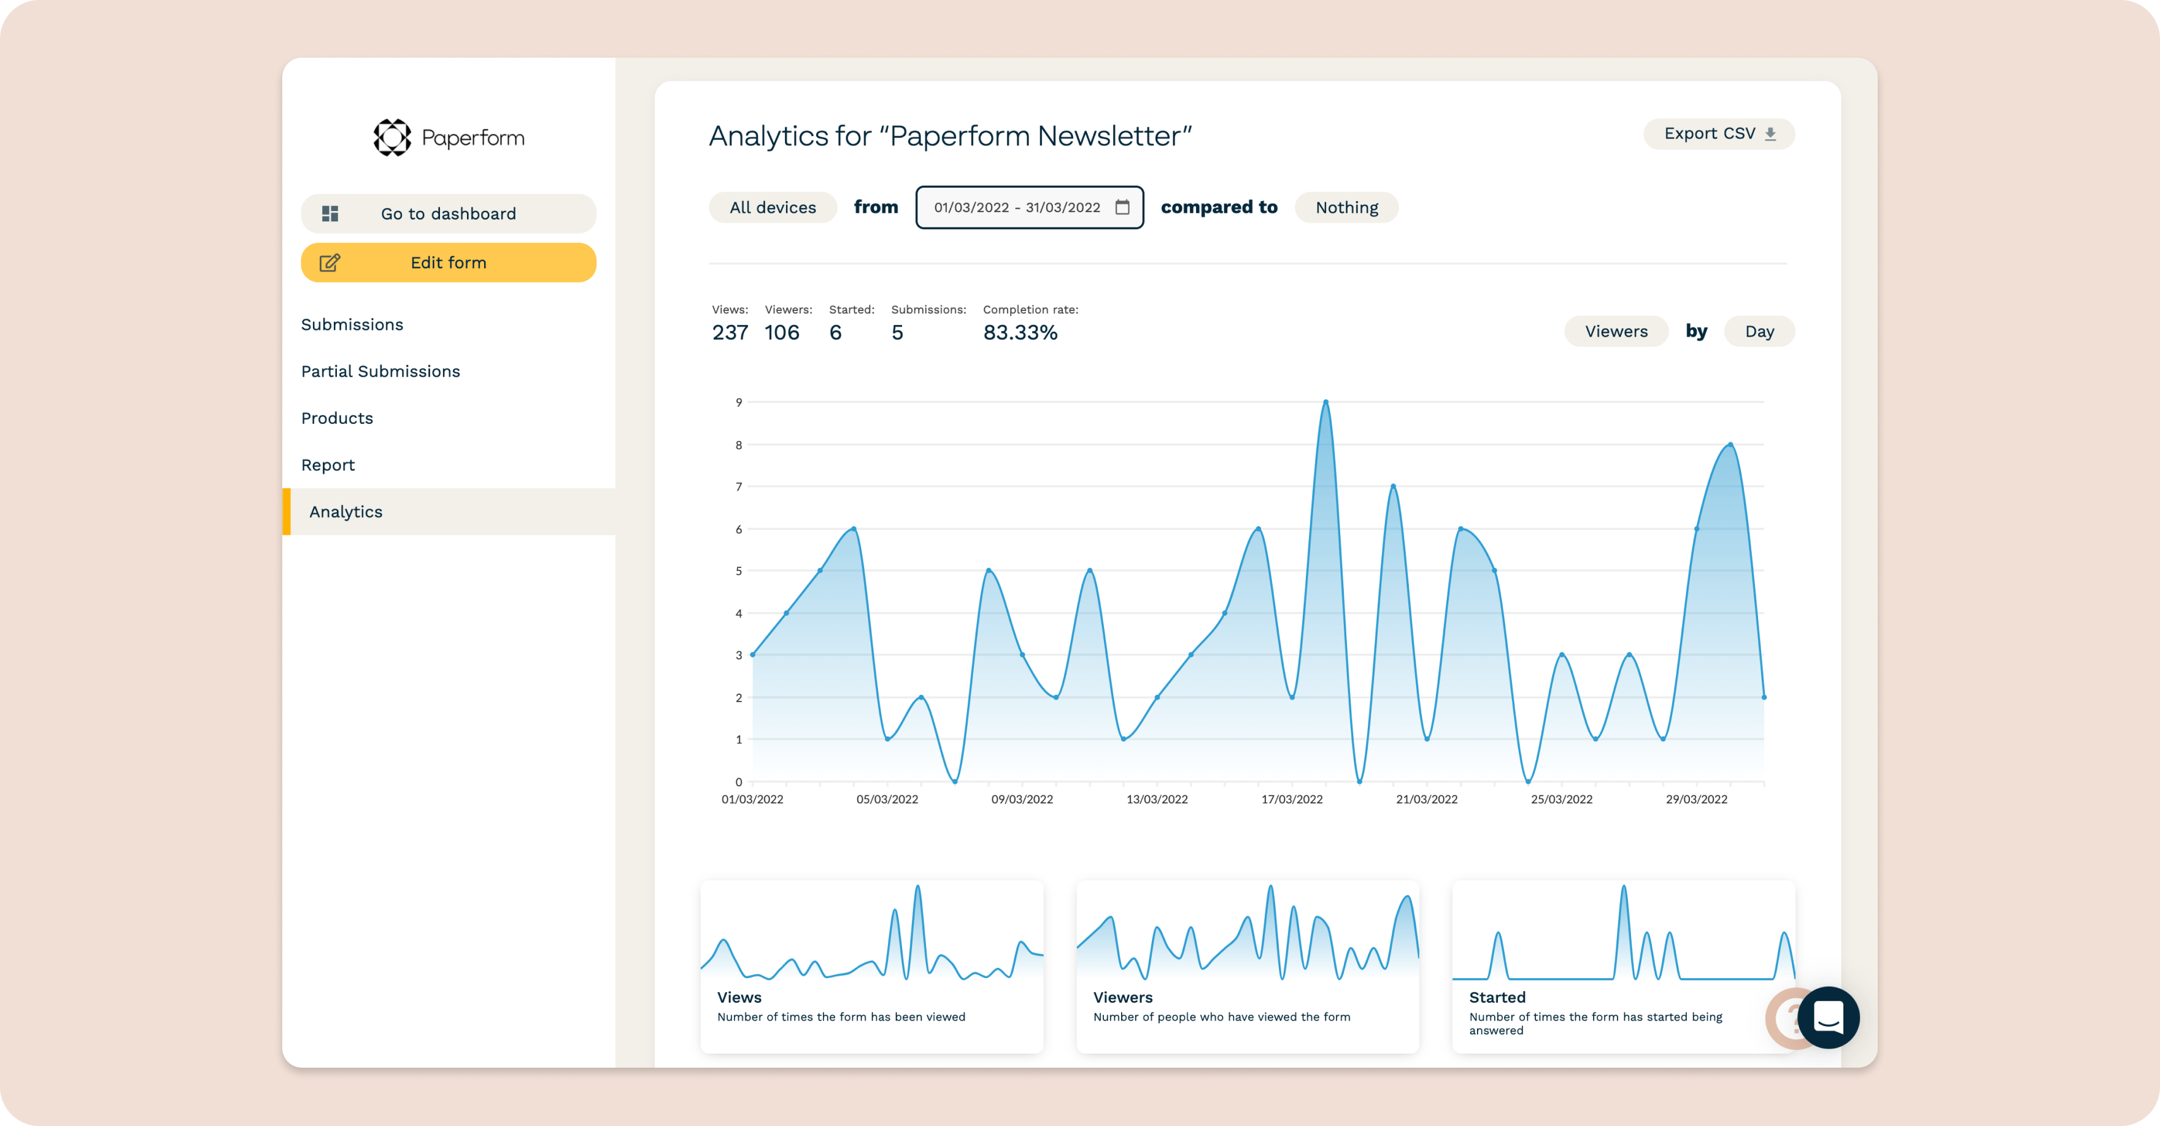Viewport: 2160px width, 1126px height.
Task: Open the All devices dropdown
Action: tap(773, 208)
